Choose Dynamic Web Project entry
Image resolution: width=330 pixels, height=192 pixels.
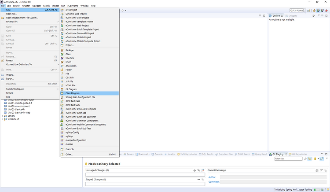pos(89,14)
